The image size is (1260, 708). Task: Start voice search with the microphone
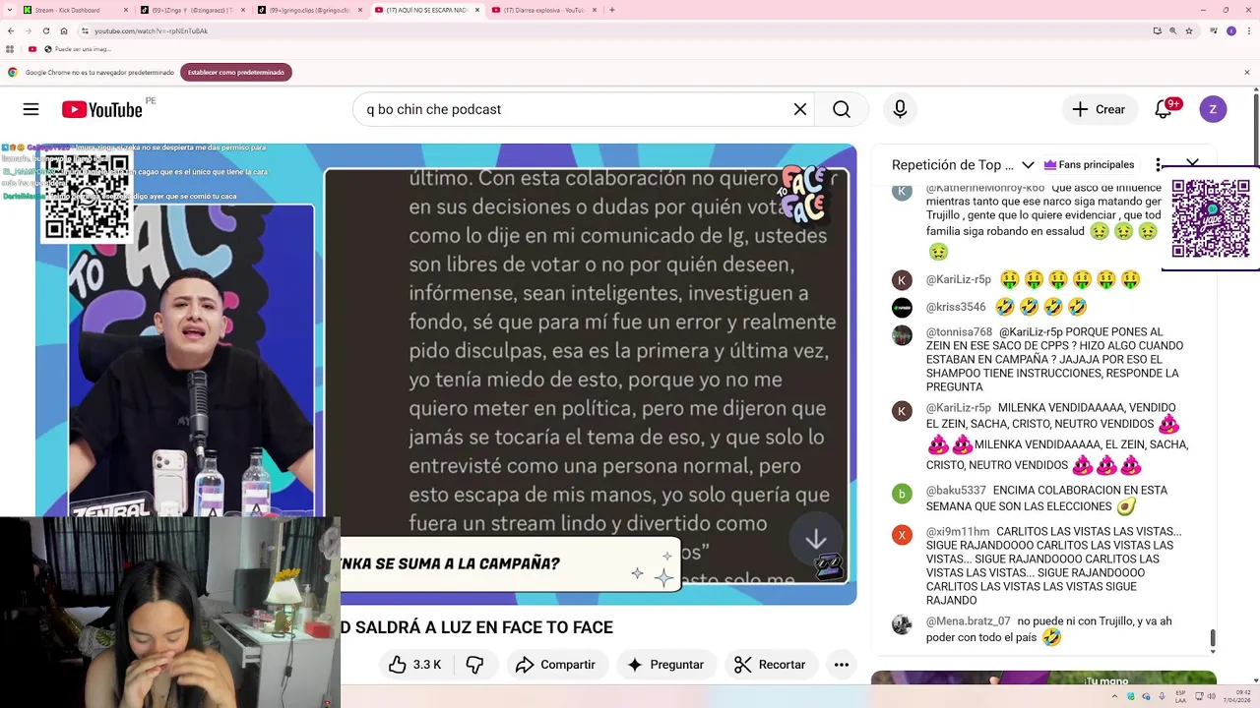[x=900, y=109]
